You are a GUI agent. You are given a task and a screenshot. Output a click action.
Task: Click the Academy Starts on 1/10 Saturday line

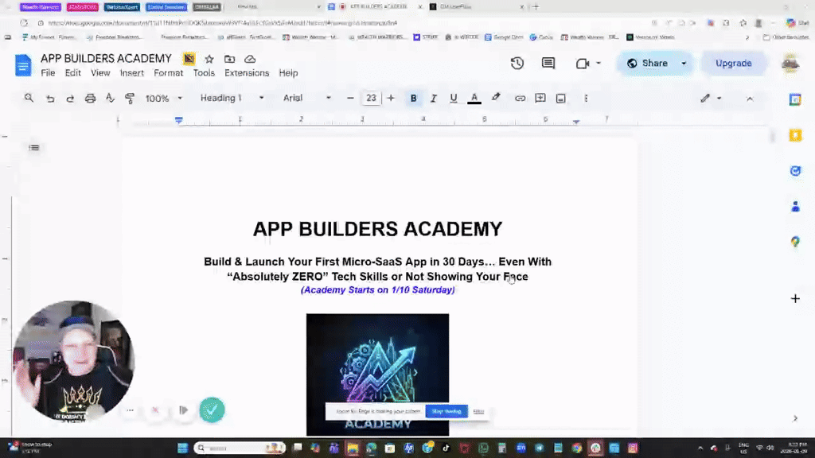point(378,290)
